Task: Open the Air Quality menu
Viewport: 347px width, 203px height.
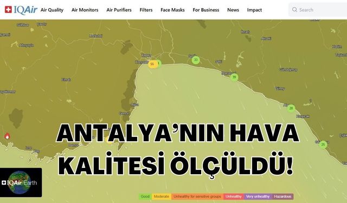Action: 52,10
